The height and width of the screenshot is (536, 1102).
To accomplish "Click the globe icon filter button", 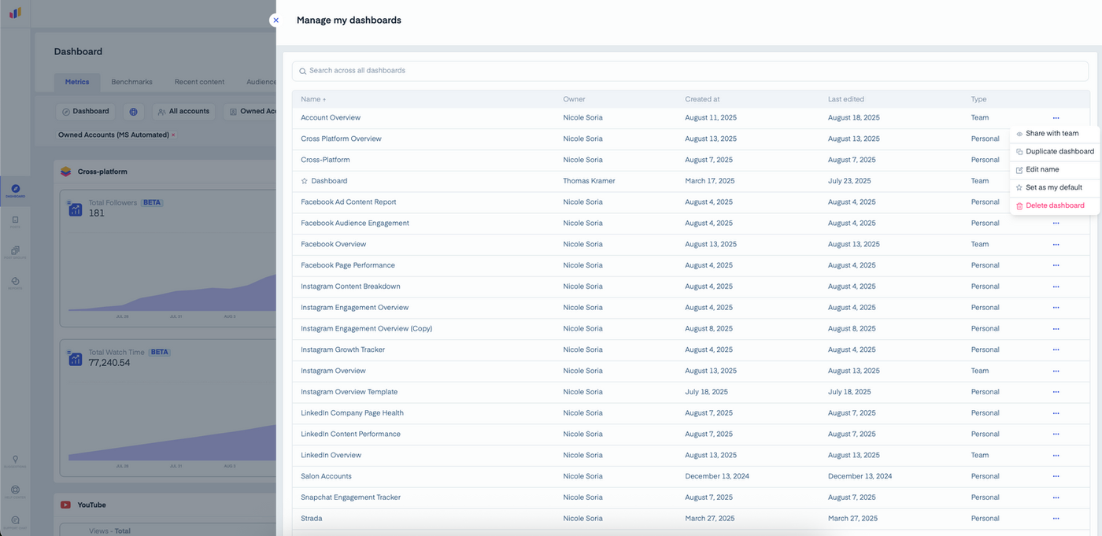I will (x=134, y=112).
